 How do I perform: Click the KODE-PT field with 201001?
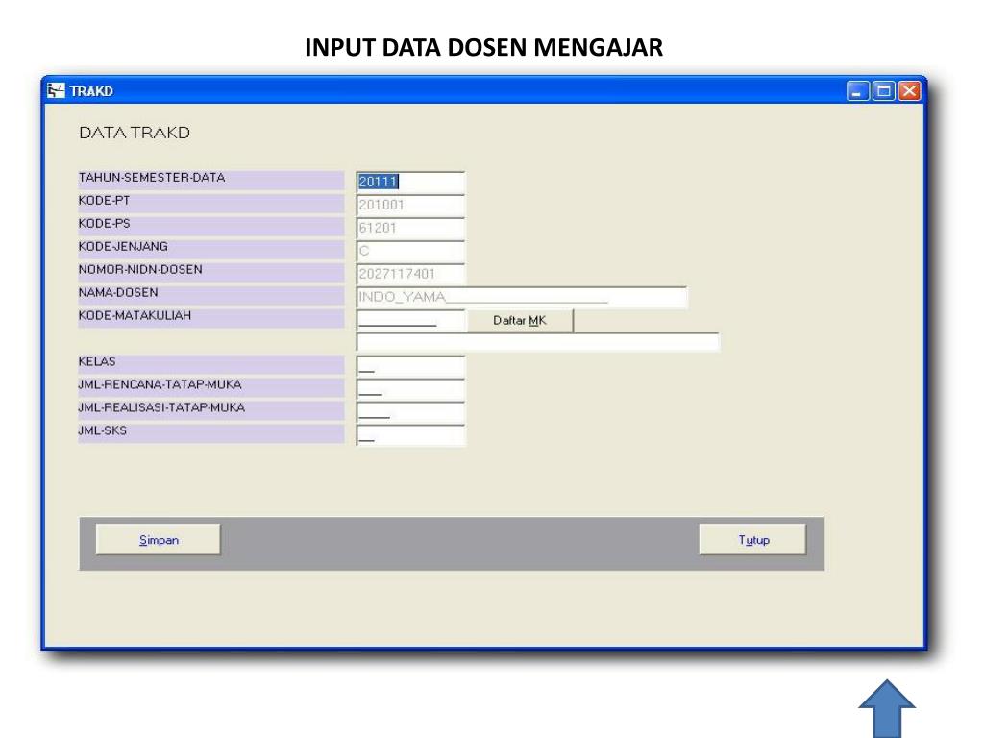(x=410, y=205)
